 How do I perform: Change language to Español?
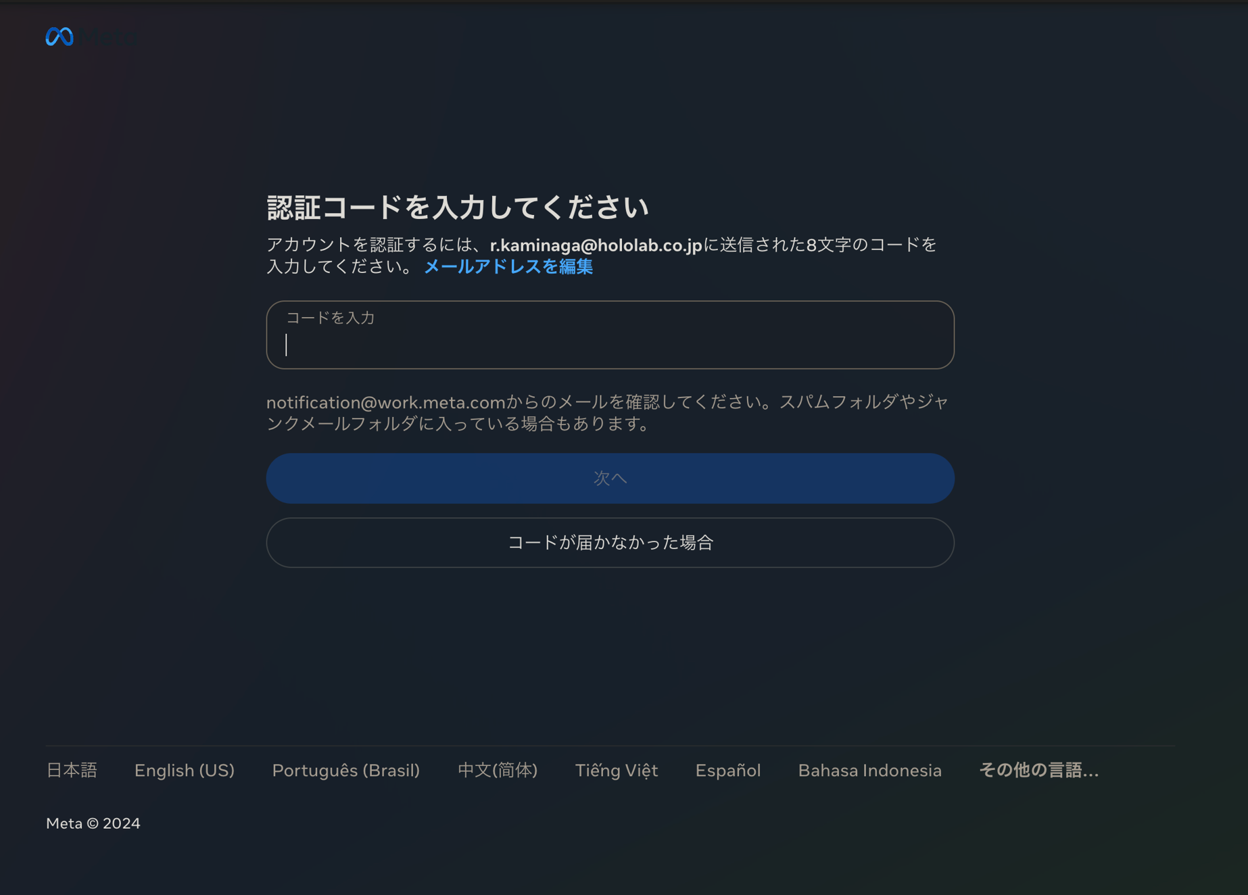click(727, 770)
